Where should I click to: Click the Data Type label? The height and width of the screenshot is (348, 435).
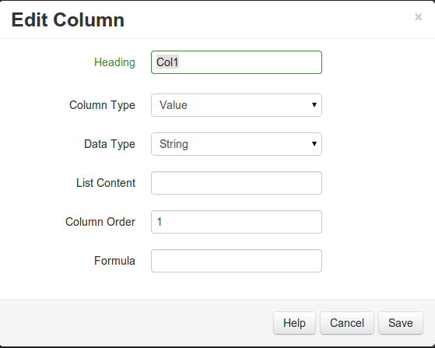(x=110, y=144)
